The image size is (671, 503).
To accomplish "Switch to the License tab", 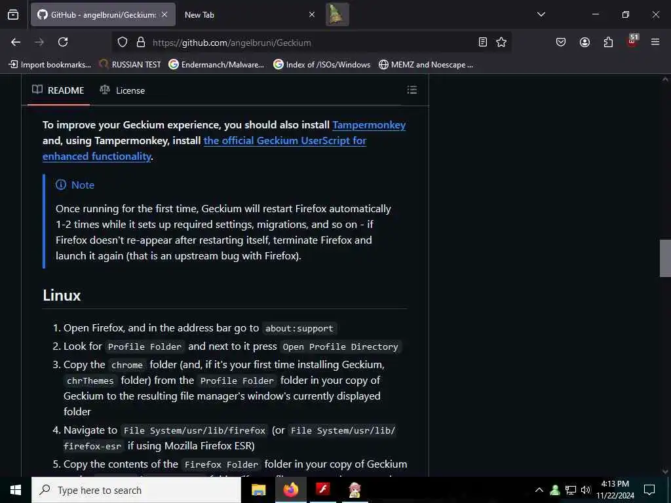I will (x=123, y=90).
